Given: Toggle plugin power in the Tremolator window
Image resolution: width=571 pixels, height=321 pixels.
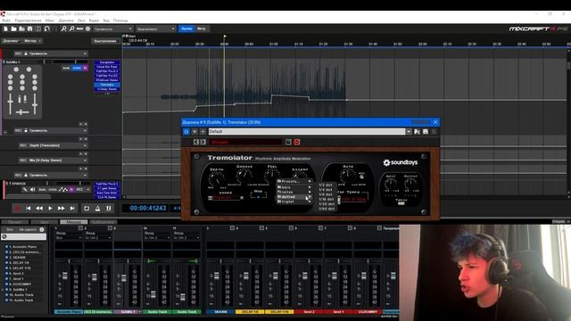Looking at the screenshot, I should click(x=186, y=132).
